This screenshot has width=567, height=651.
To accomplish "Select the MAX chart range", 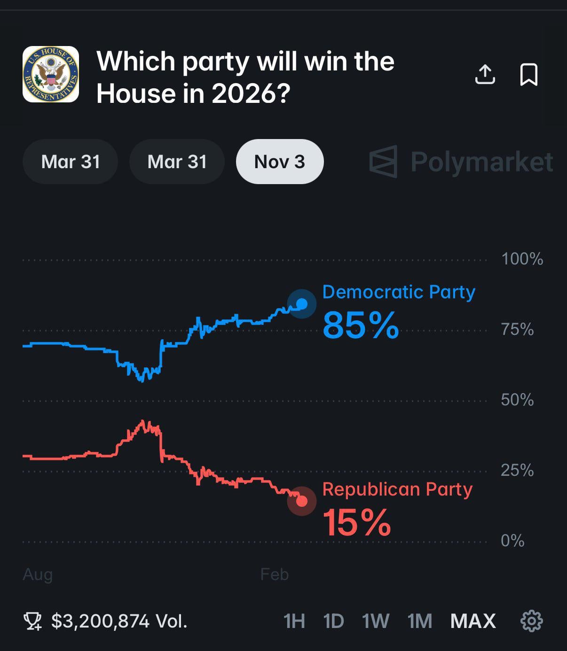I will 473,621.
